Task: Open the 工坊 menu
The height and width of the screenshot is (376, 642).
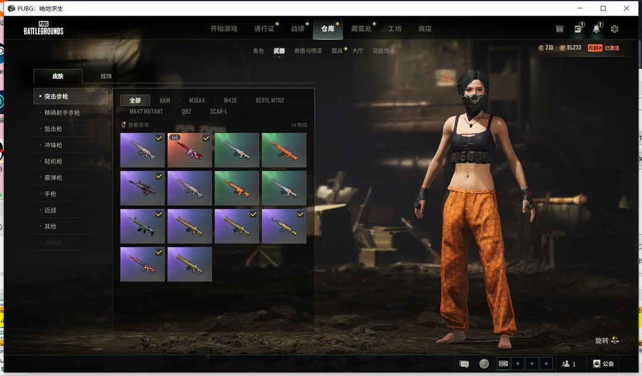Action: [395, 29]
